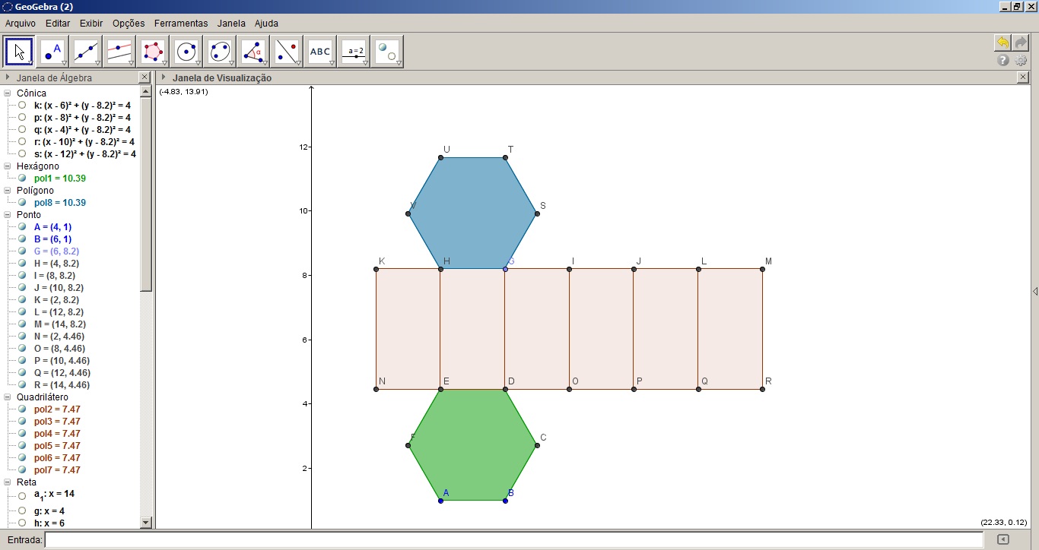The image size is (1039, 550).
Task: Toggle visibility of conic k
Action: point(22,106)
